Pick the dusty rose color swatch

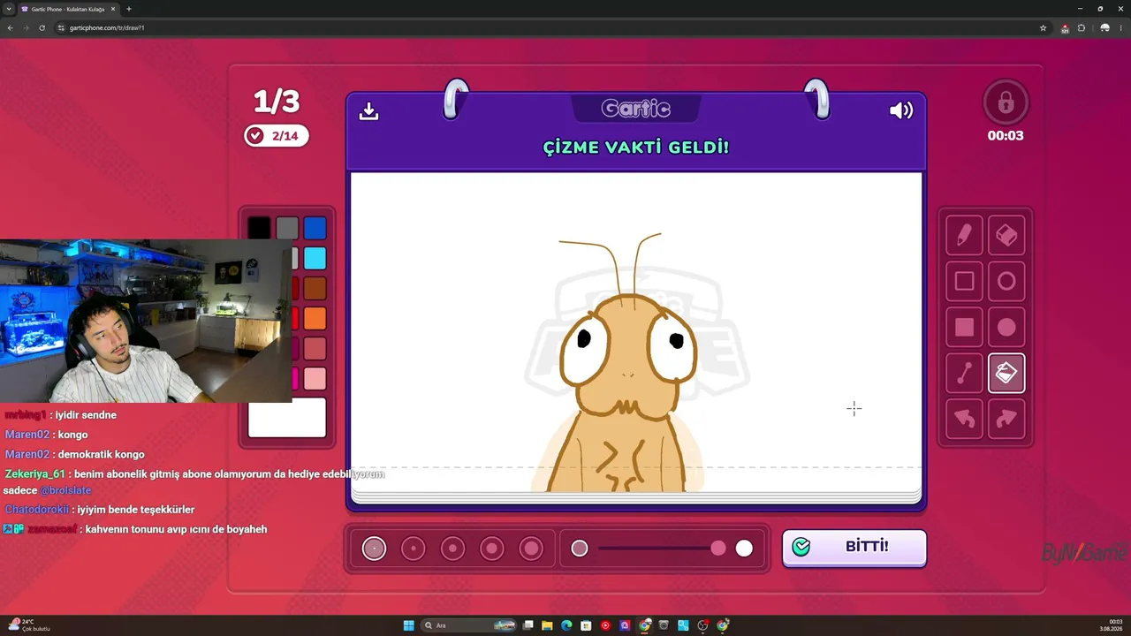click(315, 348)
